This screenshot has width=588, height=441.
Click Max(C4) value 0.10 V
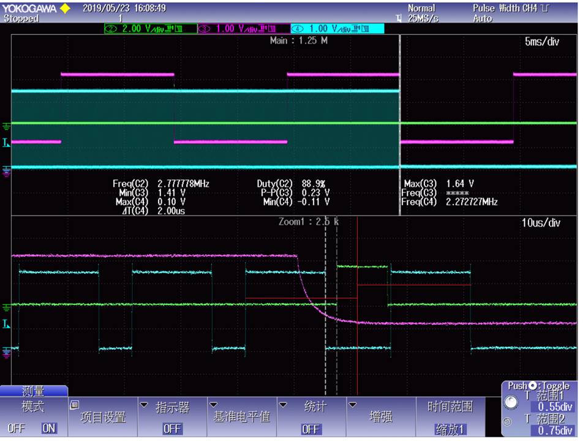click(171, 202)
